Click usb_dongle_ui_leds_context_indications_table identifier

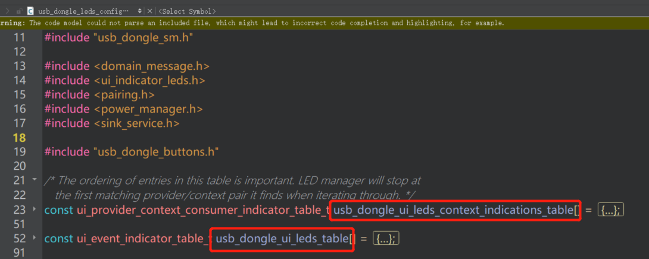(x=453, y=210)
